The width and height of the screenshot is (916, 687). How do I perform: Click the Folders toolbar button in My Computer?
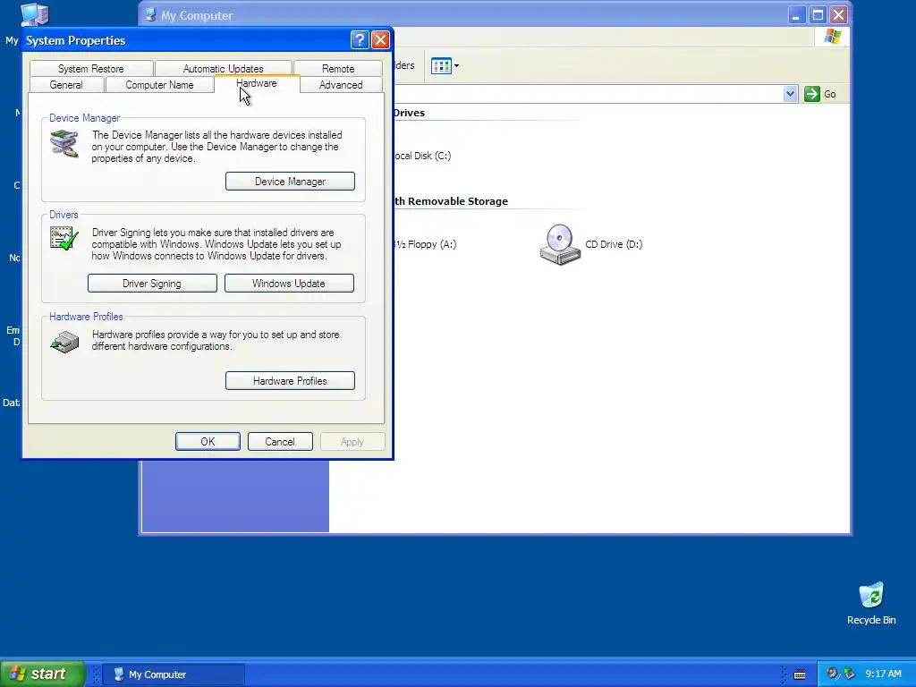click(x=404, y=65)
